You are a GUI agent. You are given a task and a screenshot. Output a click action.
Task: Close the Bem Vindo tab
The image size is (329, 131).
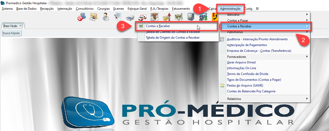[21, 26]
